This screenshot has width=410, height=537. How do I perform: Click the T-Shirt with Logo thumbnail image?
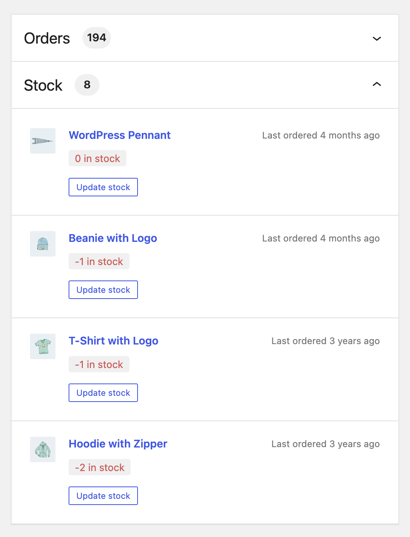[x=43, y=346]
